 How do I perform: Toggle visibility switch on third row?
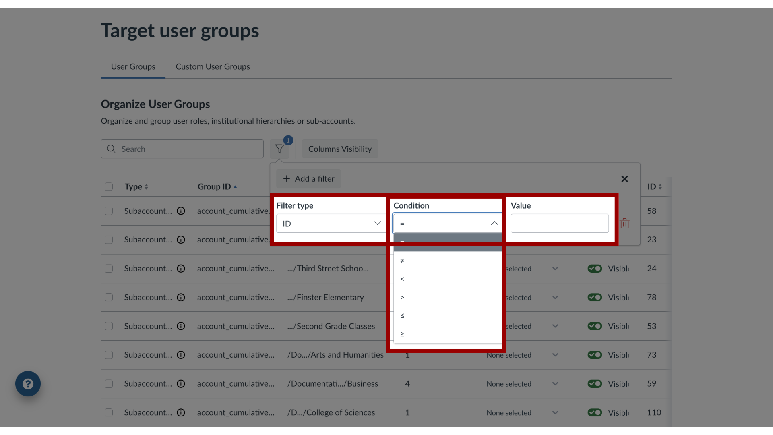595,268
